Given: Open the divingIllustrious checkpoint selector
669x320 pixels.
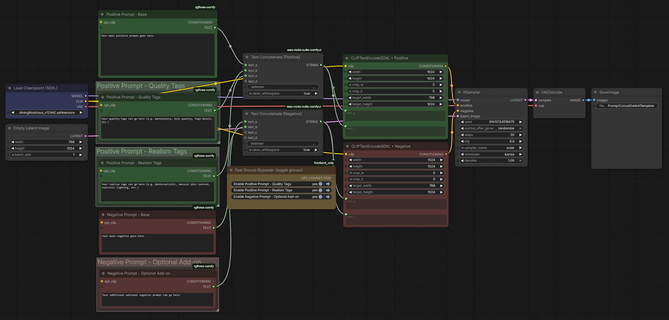Looking at the screenshot, I should (x=47, y=113).
